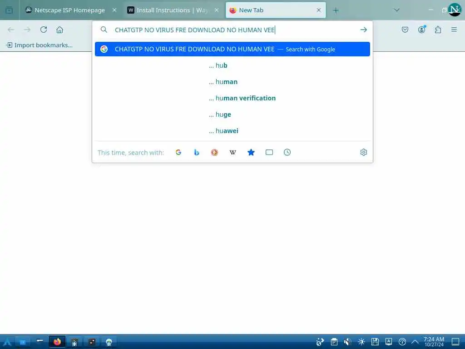This screenshot has height=349, width=465.
Task: Open the clipboard tray icon
Action: [334, 342]
